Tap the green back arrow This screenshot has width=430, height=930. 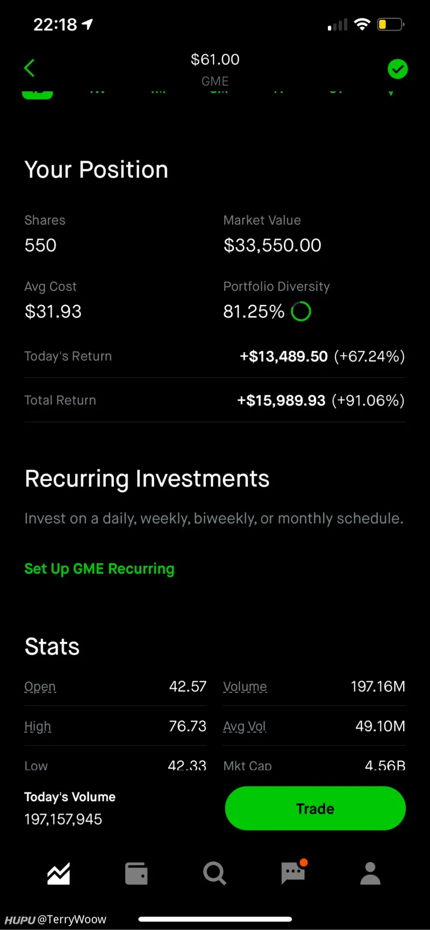(30, 68)
